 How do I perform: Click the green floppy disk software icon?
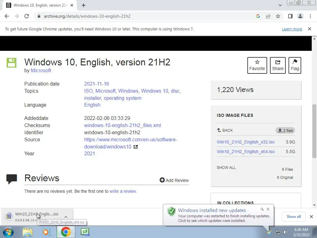click(x=11, y=63)
